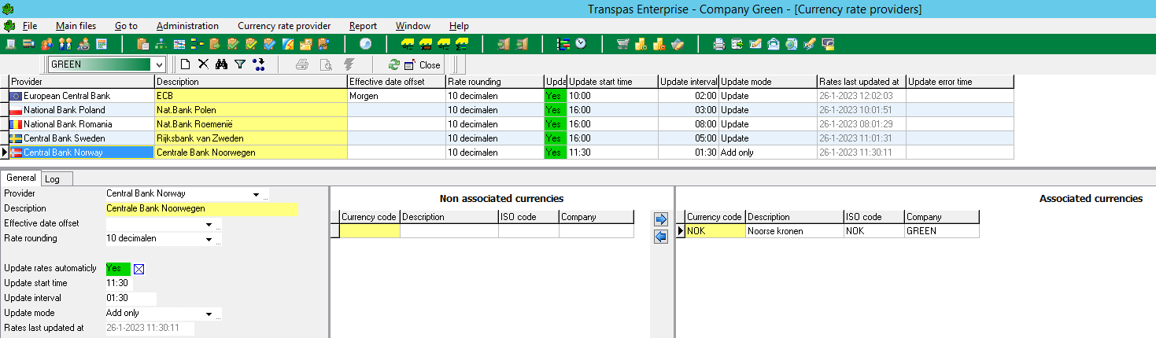Click the green Yes update cell for Central Bank Norway
The image size is (1156, 338).
pyautogui.click(x=555, y=152)
